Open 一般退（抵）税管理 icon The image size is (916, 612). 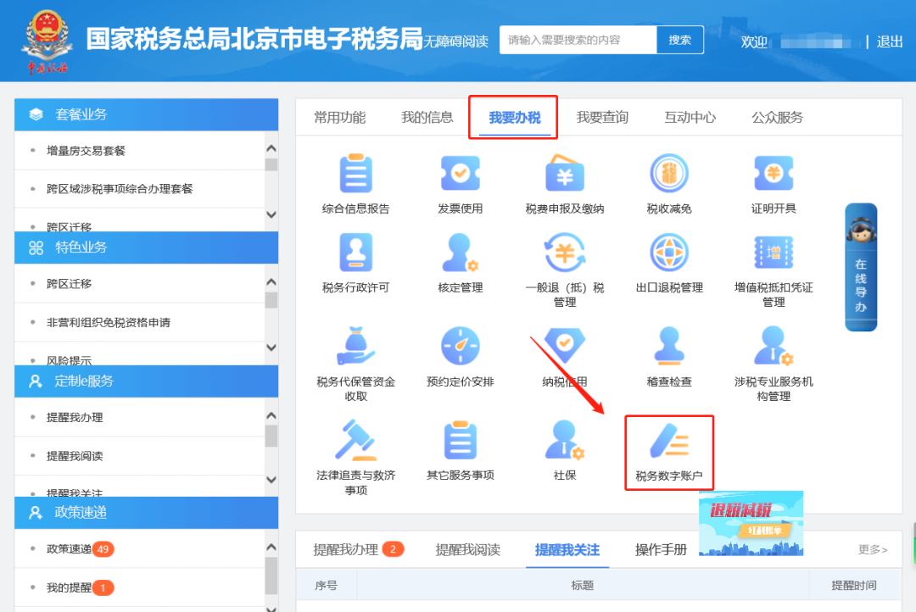(x=564, y=253)
